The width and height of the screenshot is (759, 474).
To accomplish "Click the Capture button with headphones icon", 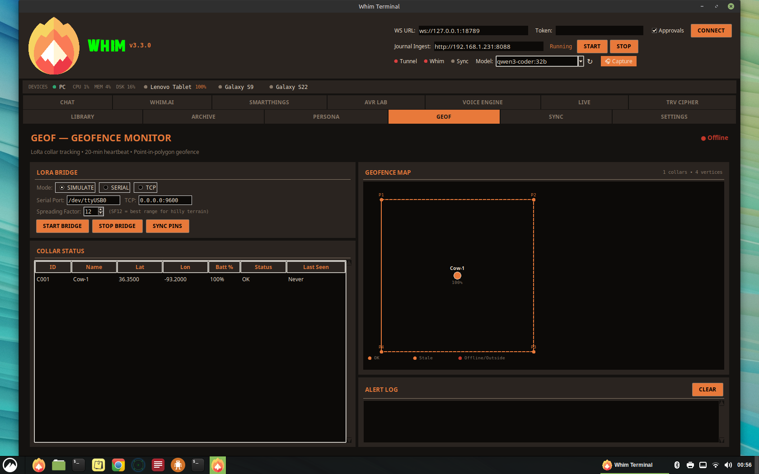I will pyautogui.click(x=618, y=61).
